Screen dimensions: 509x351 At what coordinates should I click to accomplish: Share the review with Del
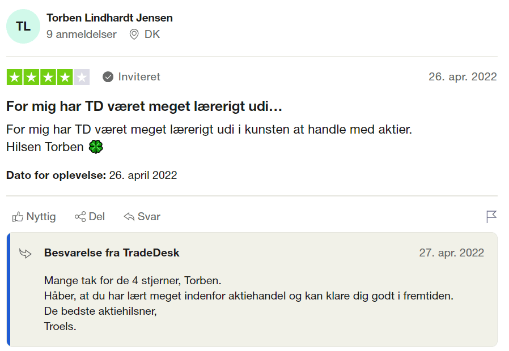coord(90,216)
